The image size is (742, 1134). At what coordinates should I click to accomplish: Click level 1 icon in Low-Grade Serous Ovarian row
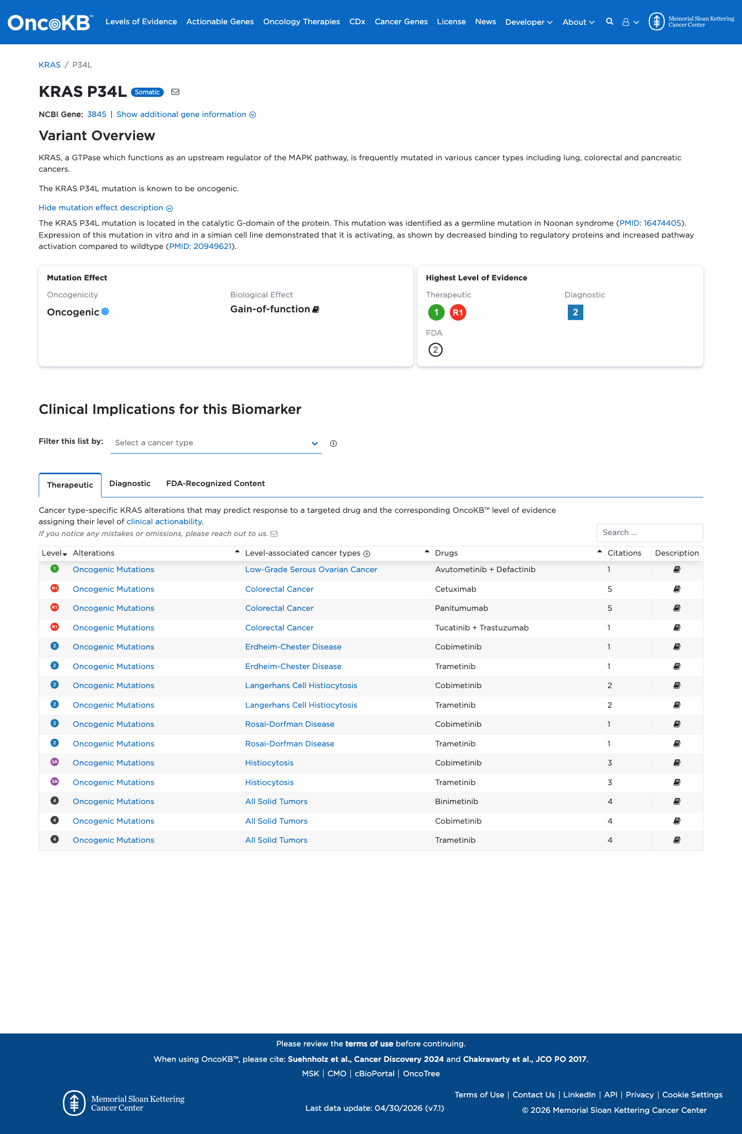[x=55, y=569]
